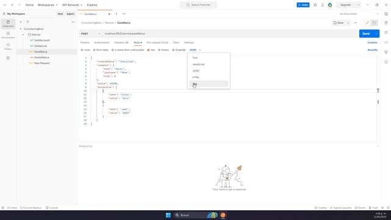Go back with the title bar arrow

(x=12, y=5)
